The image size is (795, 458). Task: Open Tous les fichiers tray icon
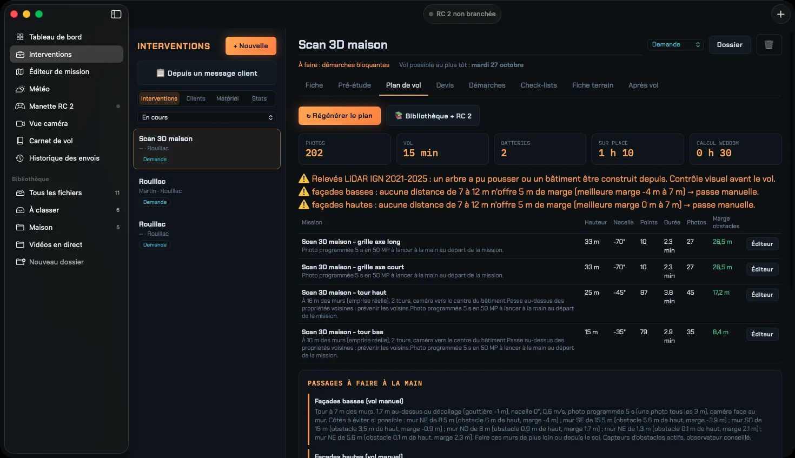click(x=20, y=193)
